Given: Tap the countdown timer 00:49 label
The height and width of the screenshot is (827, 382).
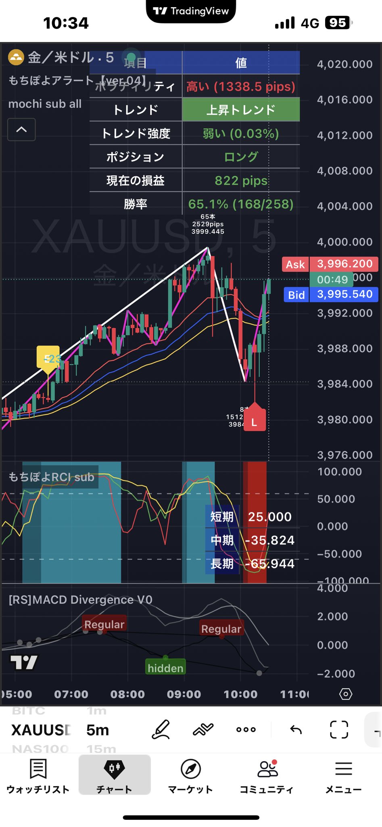Looking at the screenshot, I should click(332, 279).
